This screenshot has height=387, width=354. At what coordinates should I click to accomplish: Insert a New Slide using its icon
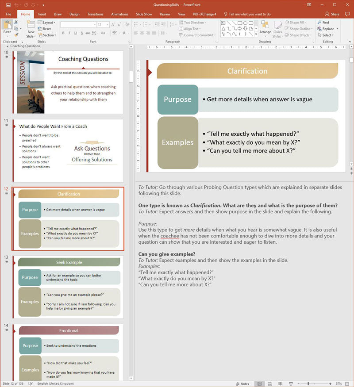pos(31,25)
